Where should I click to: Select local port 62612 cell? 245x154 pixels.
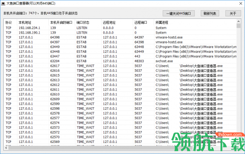pyautogui.click(x=55, y=85)
